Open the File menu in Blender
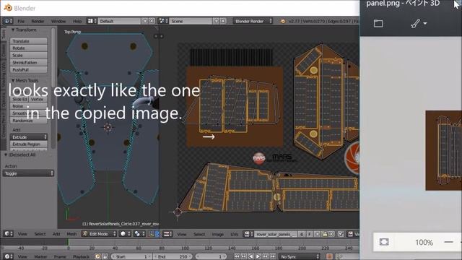The width and height of the screenshot is (462, 260). tap(21, 21)
